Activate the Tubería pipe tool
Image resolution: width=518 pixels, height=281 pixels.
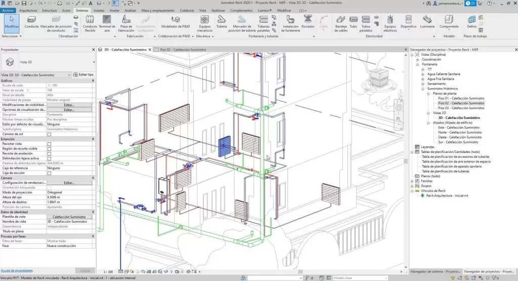pos(222,22)
